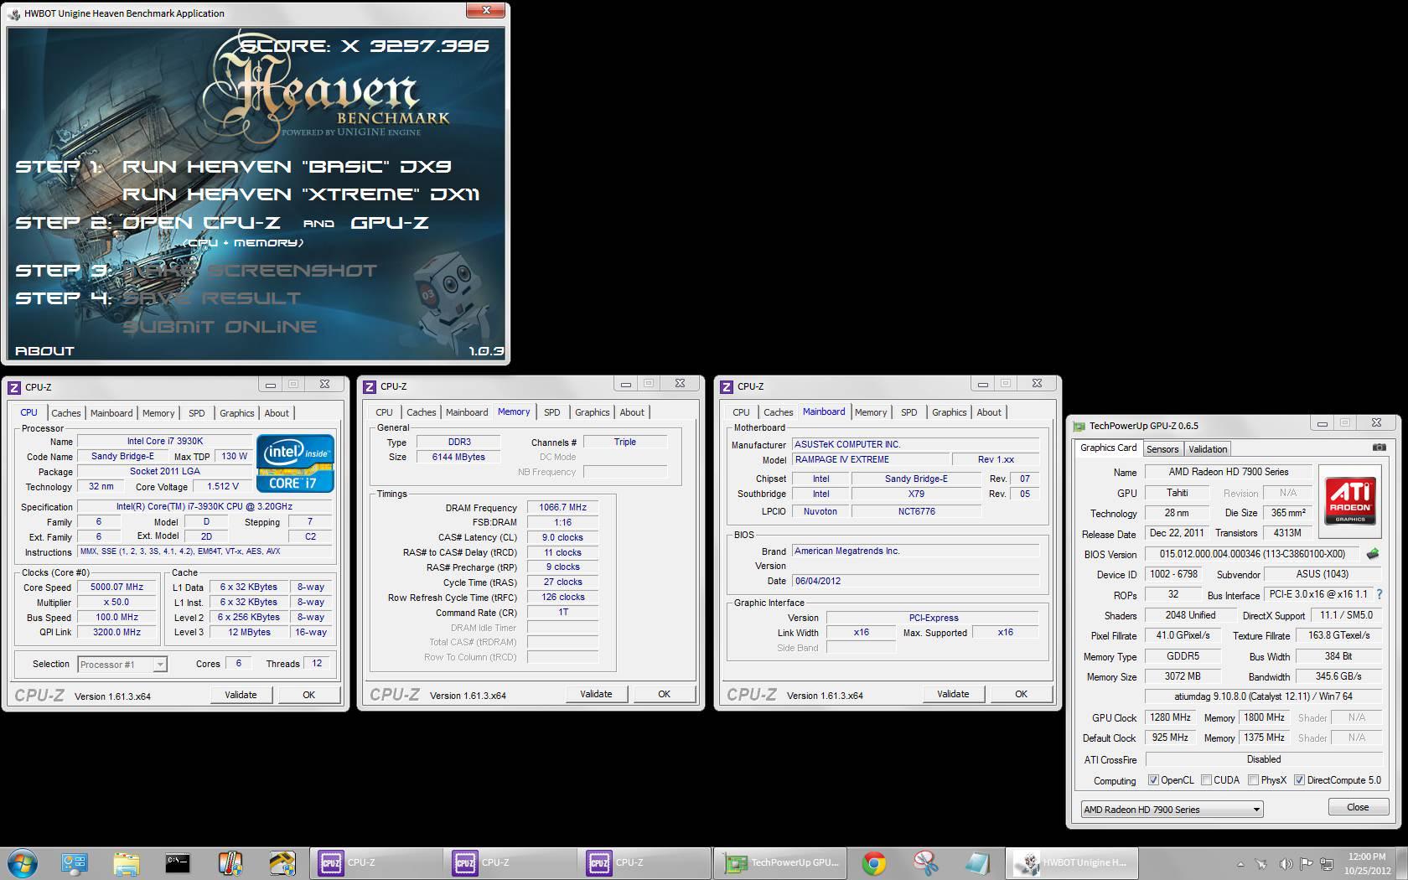Click the DRAM Frequency value 1066.7 MHz
The image size is (1408, 880).
pyautogui.click(x=562, y=507)
